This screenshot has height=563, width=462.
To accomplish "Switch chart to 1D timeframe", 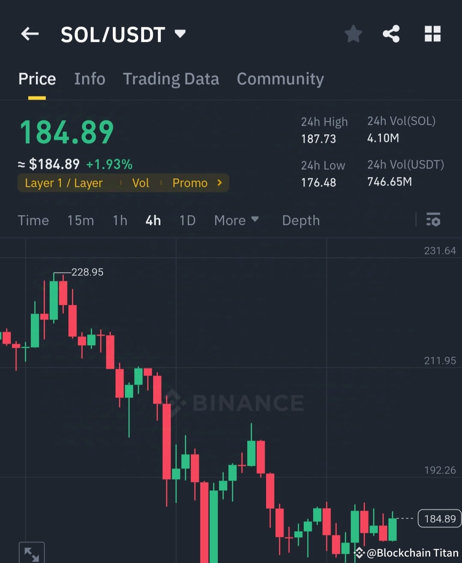I will point(187,220).
